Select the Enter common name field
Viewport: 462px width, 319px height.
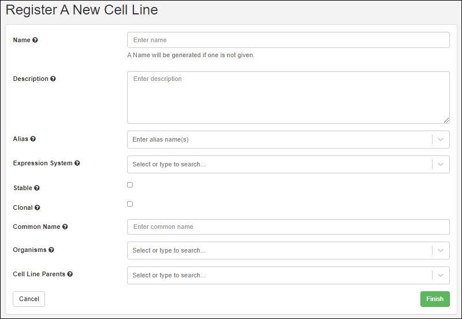coord(288,227)
